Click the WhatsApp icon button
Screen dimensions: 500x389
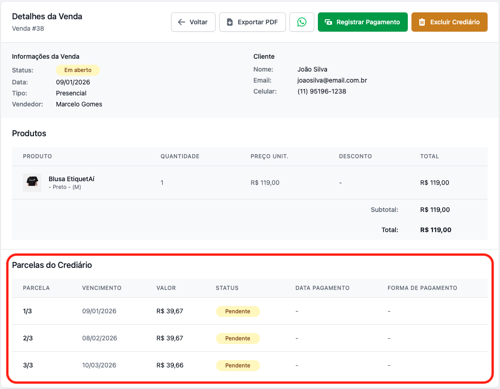[x=301, y=22]
